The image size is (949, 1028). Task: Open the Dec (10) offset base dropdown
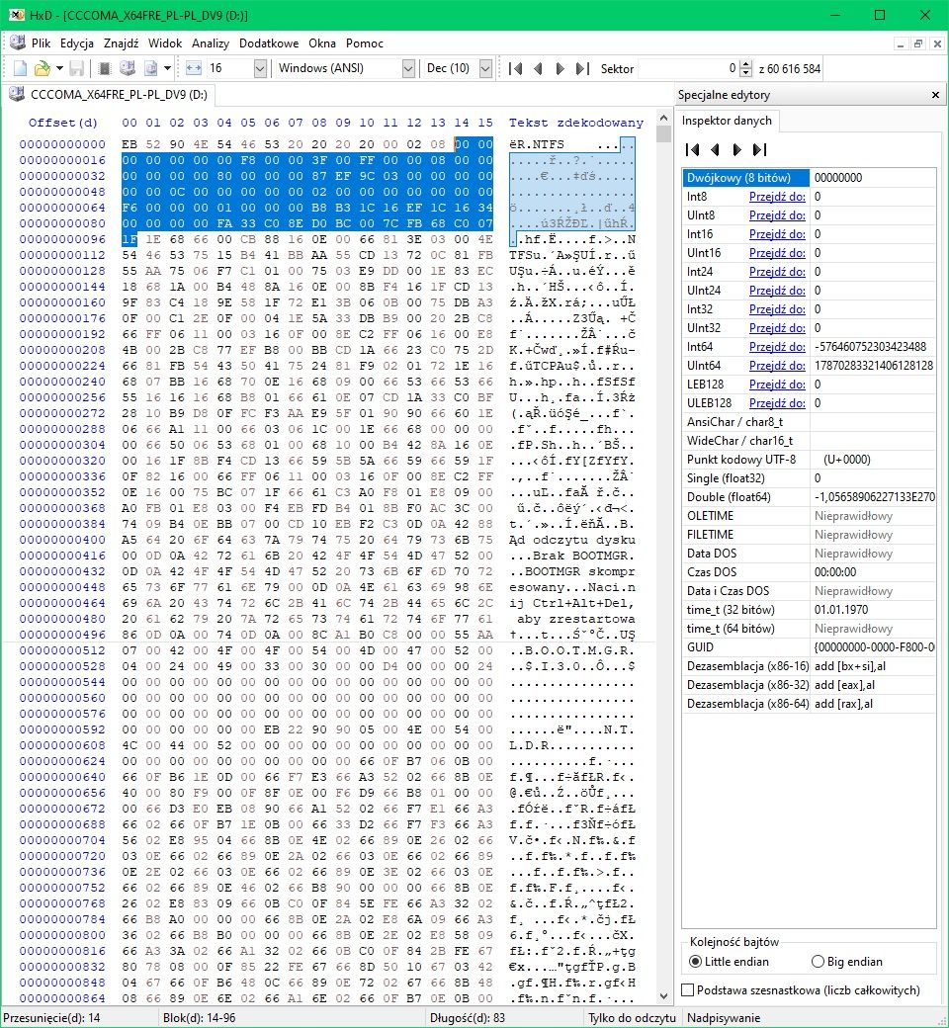[458, 68]
